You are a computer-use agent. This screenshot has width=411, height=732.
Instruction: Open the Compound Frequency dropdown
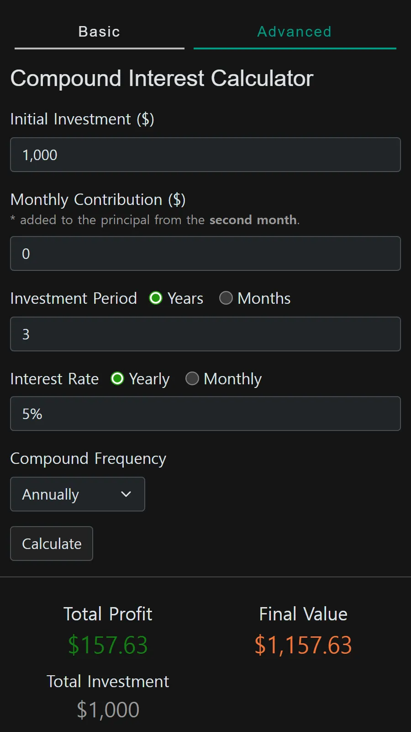coord(78,494)
